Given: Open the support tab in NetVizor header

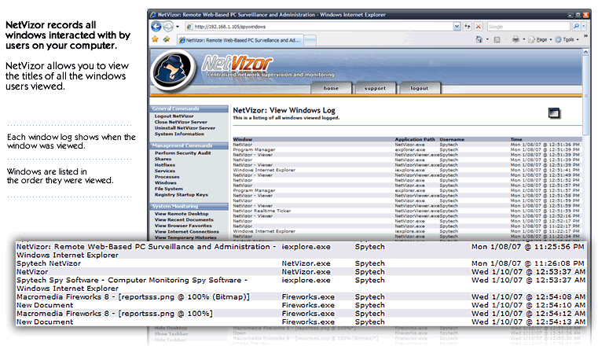Looking at the screenshot, I should click(x=375, y=88).
